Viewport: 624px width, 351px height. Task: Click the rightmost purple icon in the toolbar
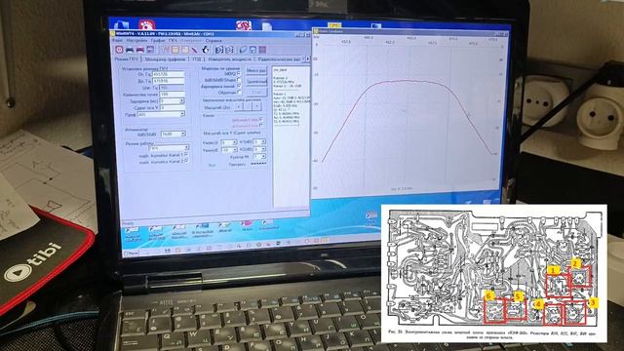coord(262,50)
